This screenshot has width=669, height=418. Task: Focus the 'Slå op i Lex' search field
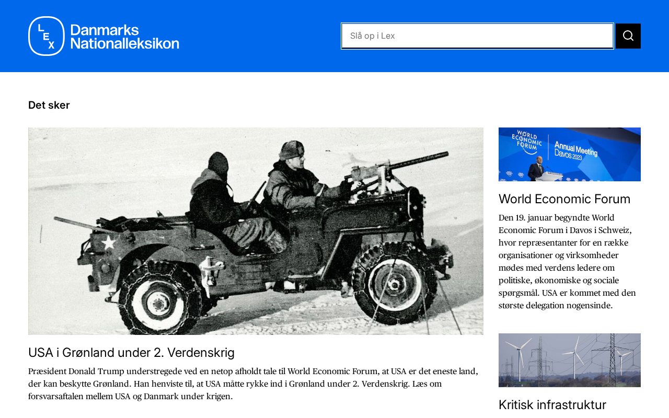pos(477,36)
